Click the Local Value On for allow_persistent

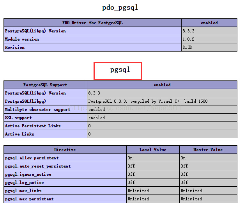[130, 158]
